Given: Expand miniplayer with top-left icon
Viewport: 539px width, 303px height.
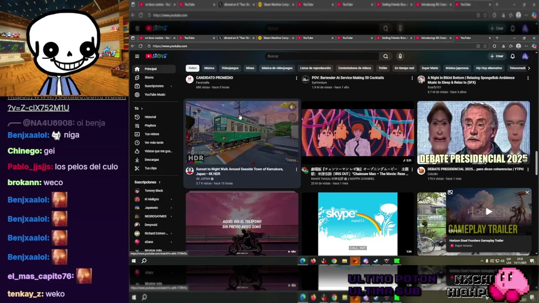Looking at the screenshot, I should (450, 192).
